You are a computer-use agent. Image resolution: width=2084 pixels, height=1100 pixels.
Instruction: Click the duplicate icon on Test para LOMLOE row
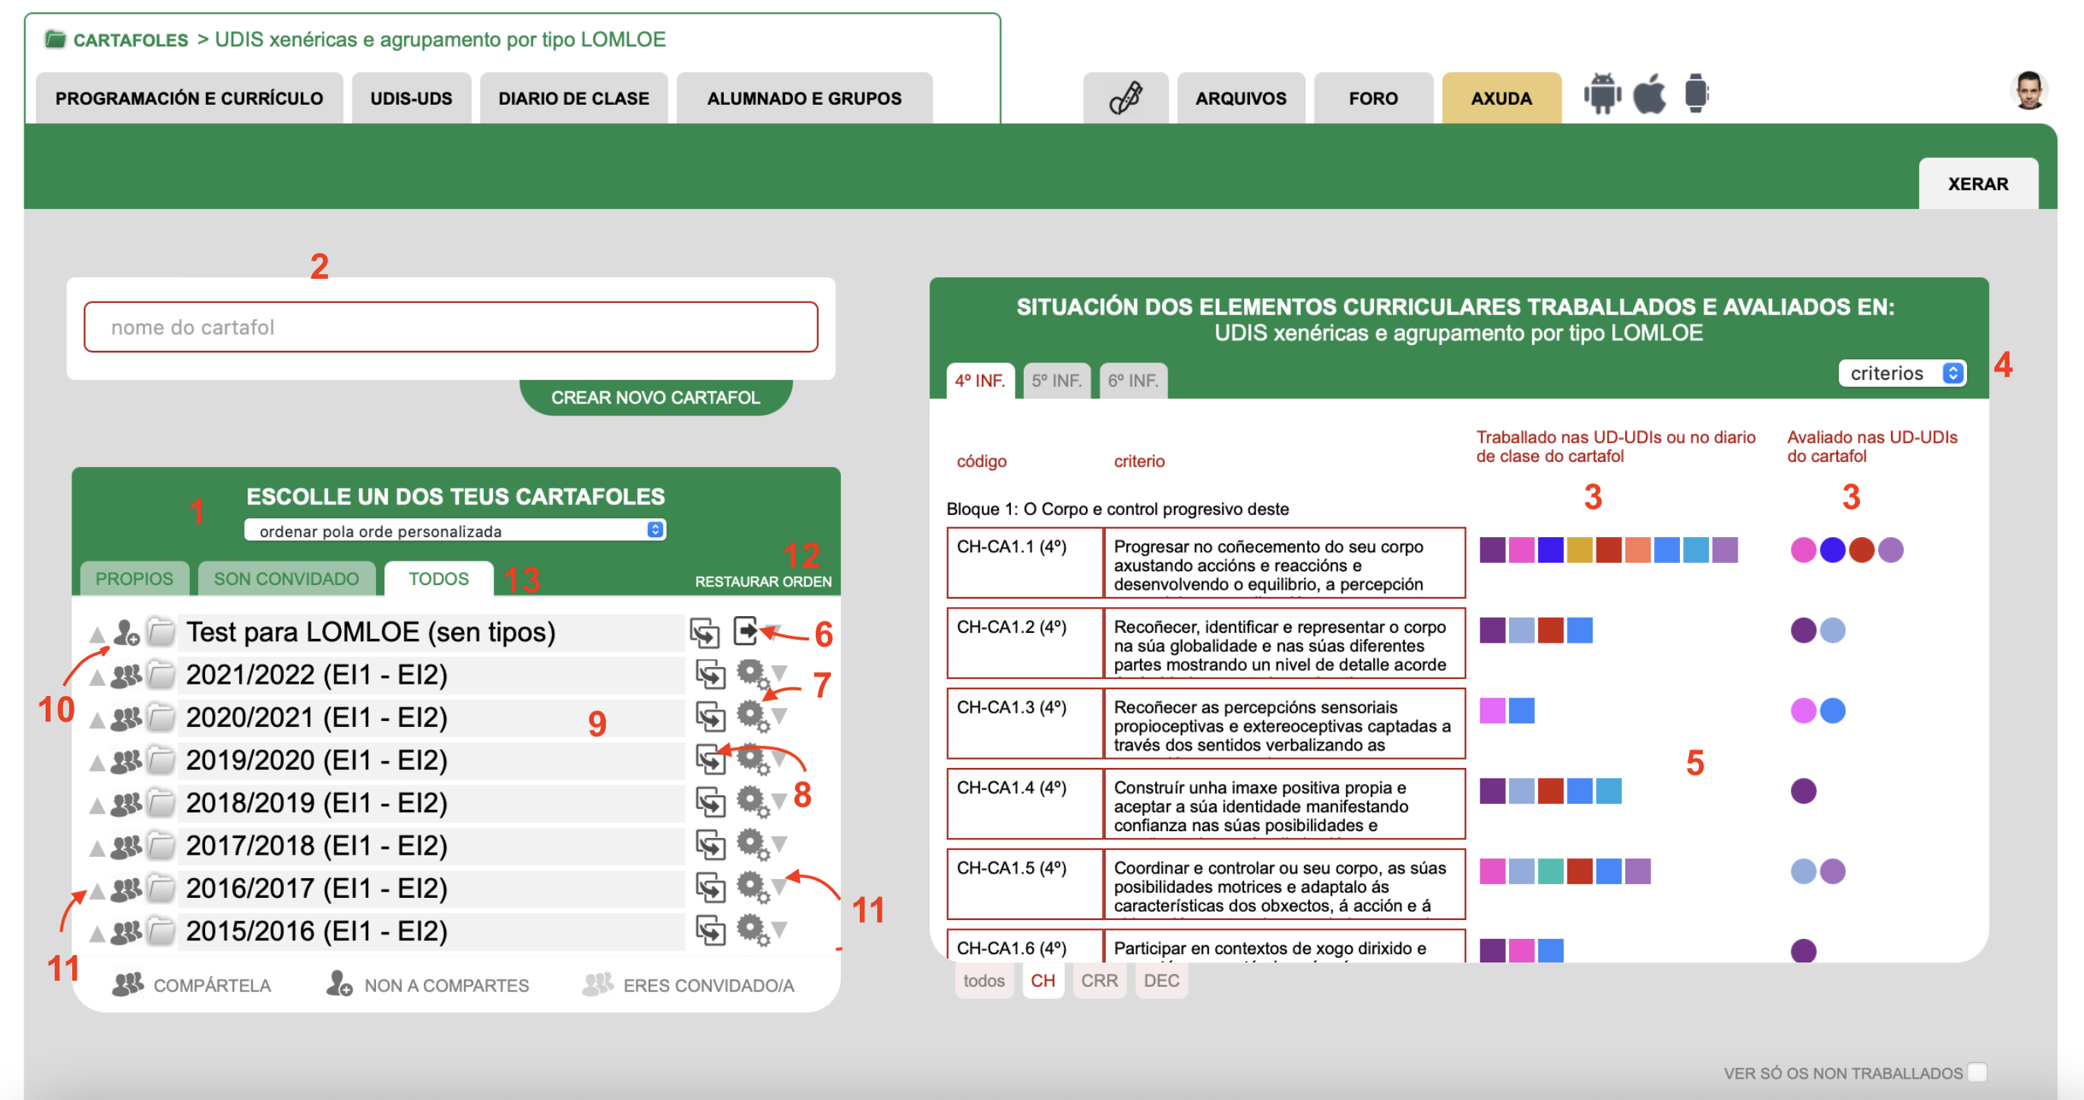click(705, 632)
